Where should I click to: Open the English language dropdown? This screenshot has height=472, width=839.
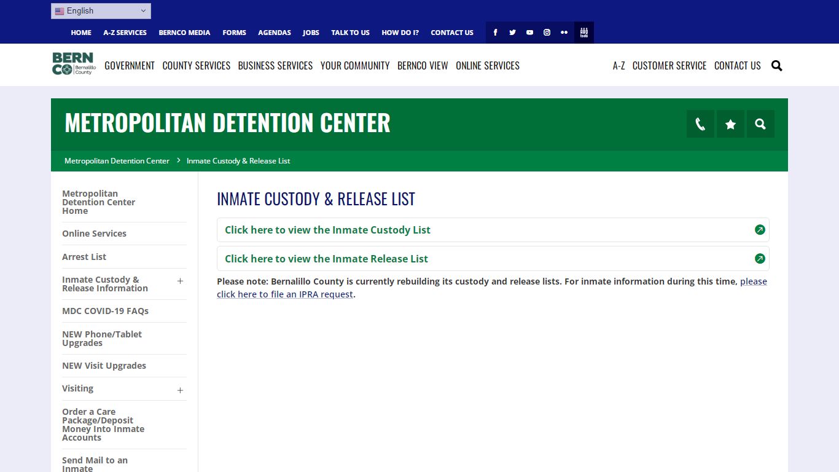point(101,11)
